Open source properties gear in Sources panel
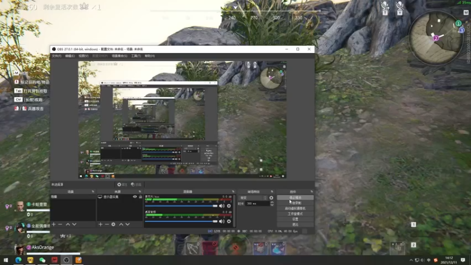Screen dimensions: 471x265 [113, 224]
